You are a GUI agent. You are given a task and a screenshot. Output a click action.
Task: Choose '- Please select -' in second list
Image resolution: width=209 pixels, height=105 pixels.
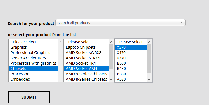click(87, 42)
